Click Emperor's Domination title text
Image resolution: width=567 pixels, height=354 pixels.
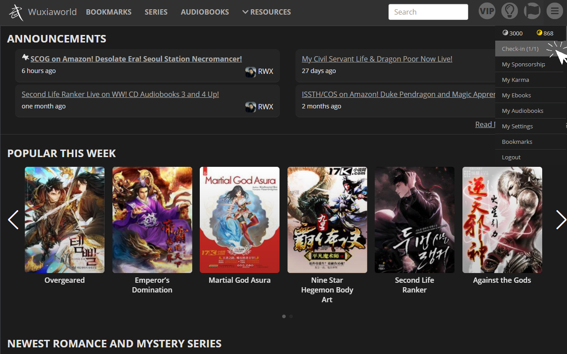[152, 285]
